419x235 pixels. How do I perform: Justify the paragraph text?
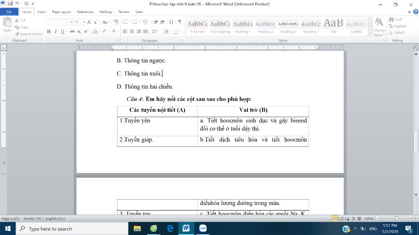tap(146, 31)
